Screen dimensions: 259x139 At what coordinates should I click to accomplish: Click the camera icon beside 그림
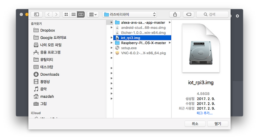[x=36, y=104]
